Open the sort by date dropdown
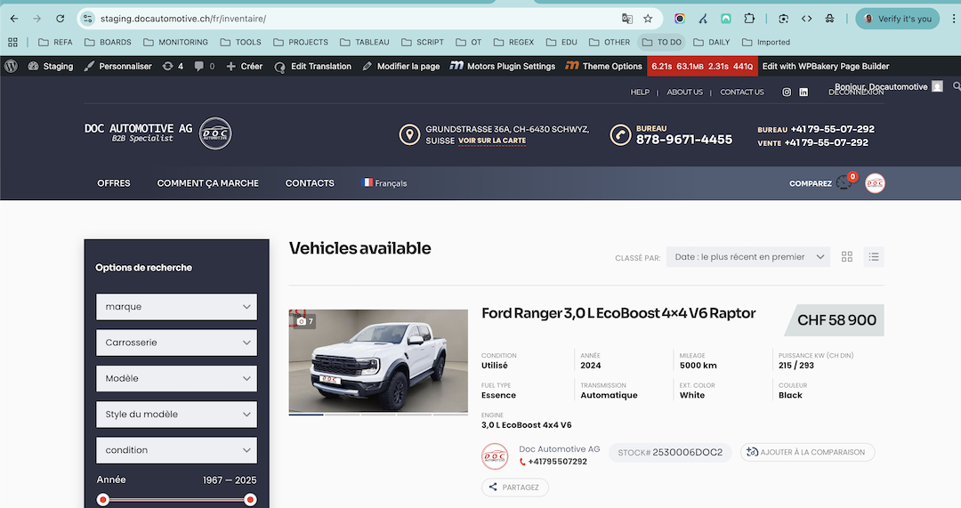The image size is (961, 508). pos(748,257)
